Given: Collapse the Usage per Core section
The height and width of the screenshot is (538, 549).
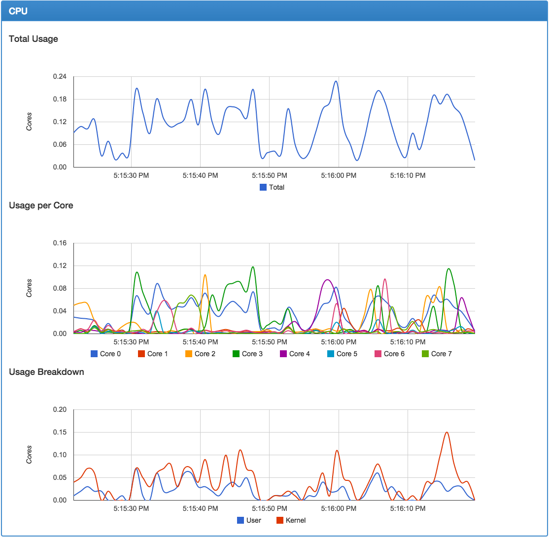Looking at the screenshot, I should coord(39,205).
